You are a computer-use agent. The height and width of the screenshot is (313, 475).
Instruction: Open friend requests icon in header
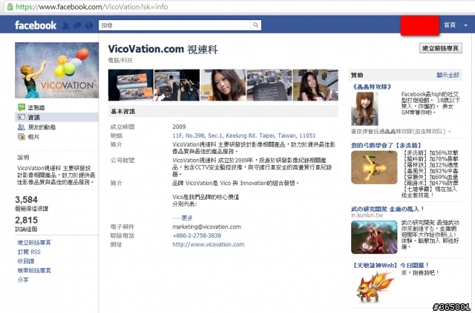[x=66, y=25]
